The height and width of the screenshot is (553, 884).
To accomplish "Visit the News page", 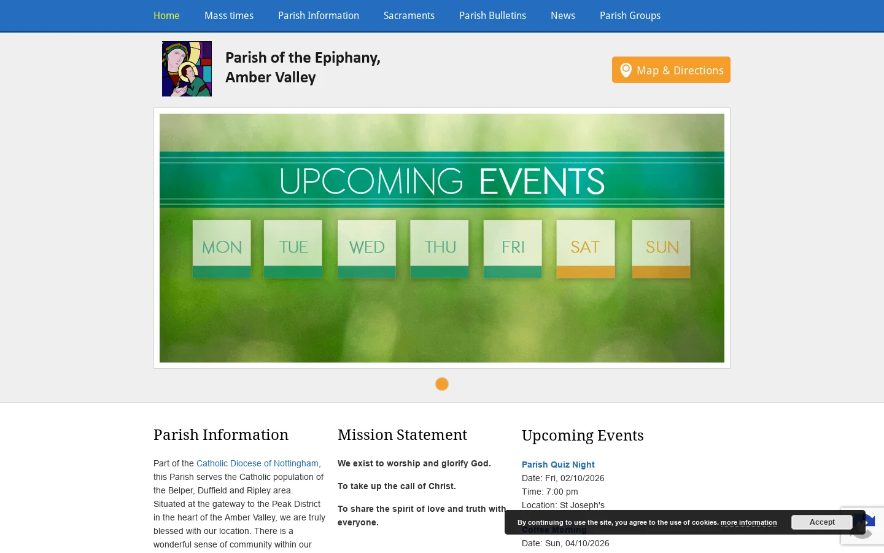I will pyautogui.click(x=563, y=15).
